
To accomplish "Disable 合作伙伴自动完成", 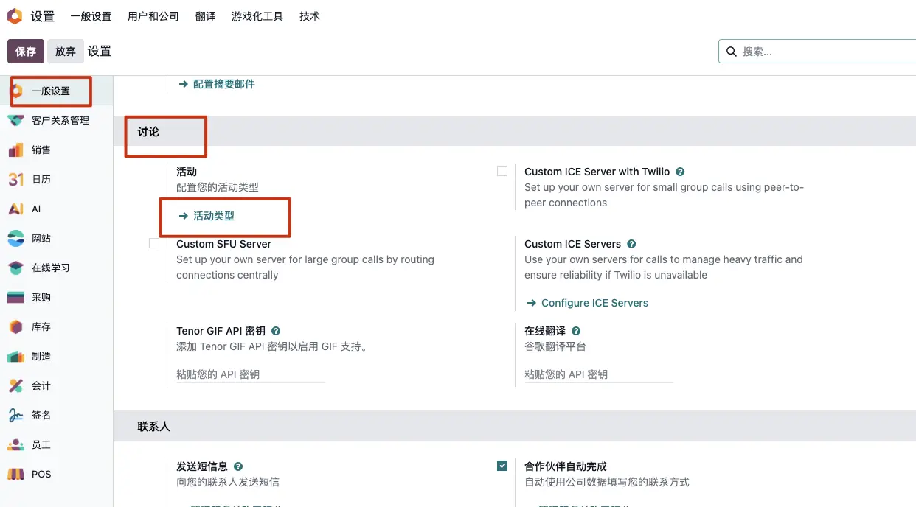I will tap(502, 466).
